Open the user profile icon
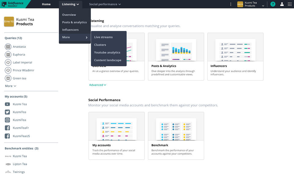 pyautogui.click(x=282, y=4)
